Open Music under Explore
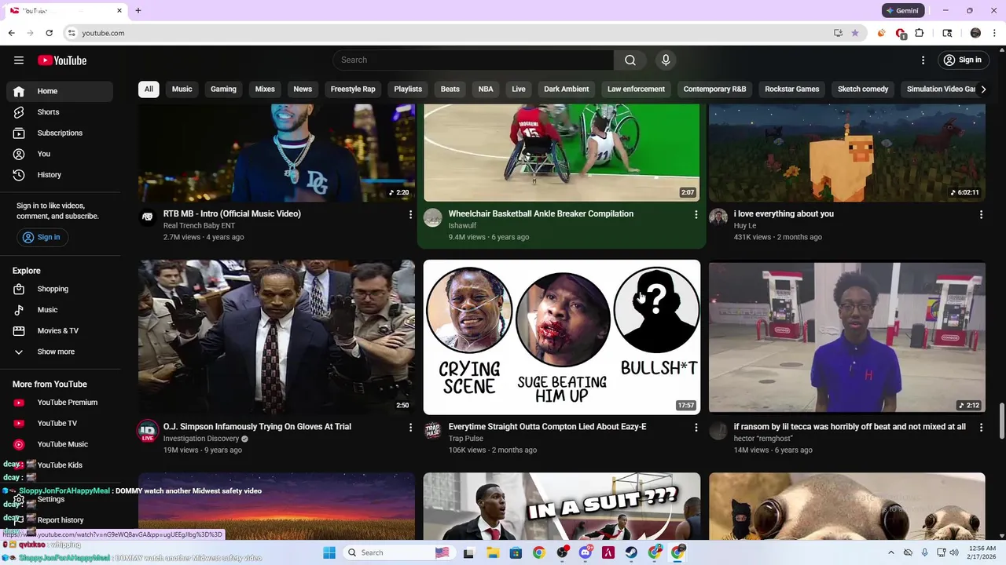This screenshot has height=565, width=1006. tap(60, 310)
